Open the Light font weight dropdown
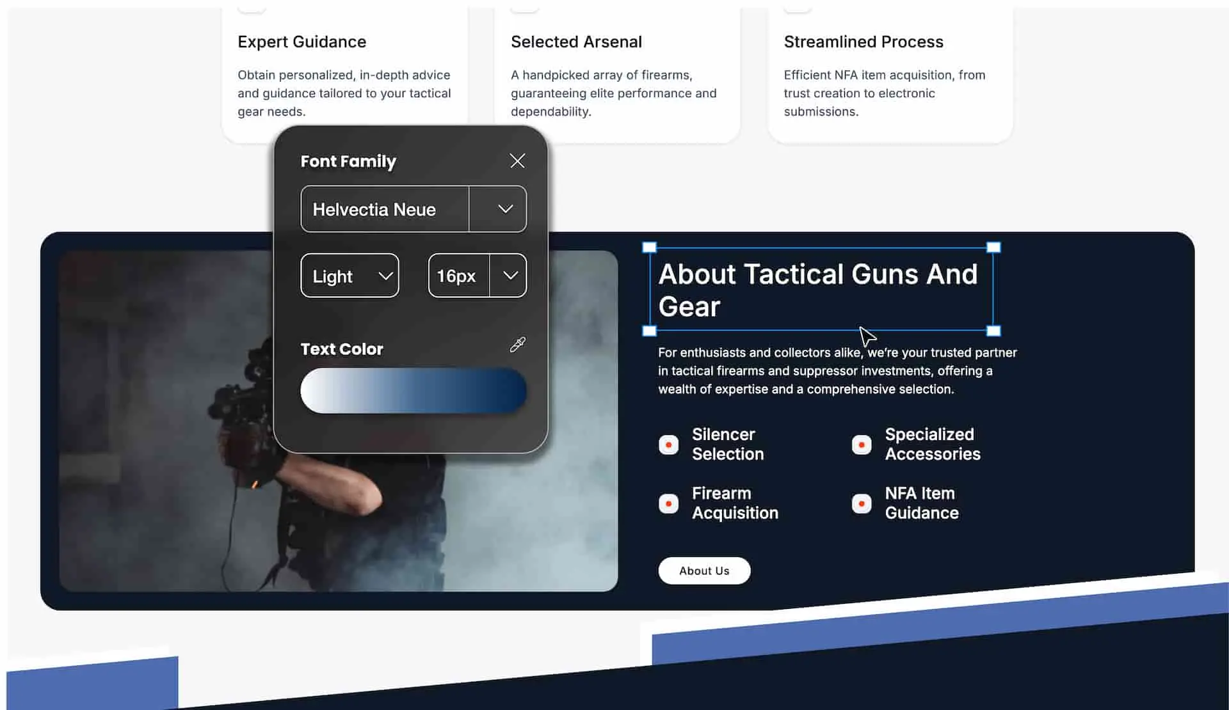The width and height of the screenshot is (1229, 710). click(349, 276)
